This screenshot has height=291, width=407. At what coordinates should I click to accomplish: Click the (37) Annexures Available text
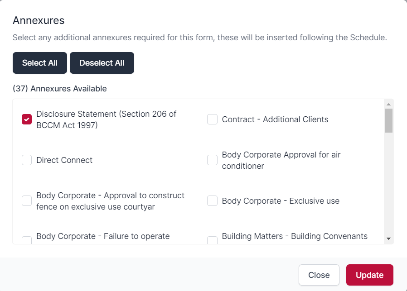pyautogui.click(x=60, y=89)
